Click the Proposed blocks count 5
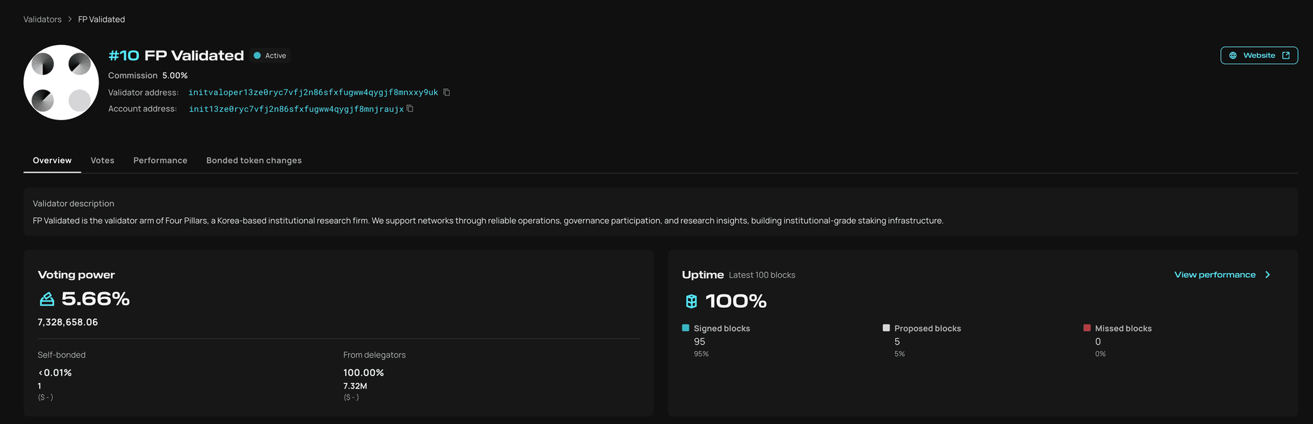The height and width of the screenshot is (424, 1313). (897, 341)
